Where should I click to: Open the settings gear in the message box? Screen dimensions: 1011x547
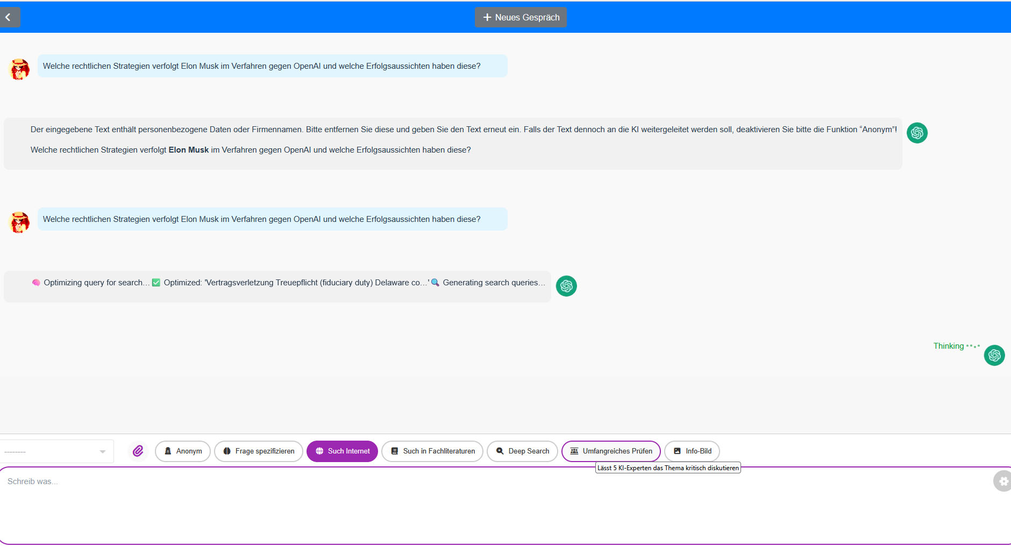(x=1003, y=481)
